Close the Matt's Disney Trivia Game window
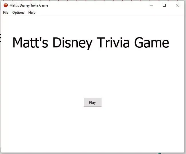This screenshot has height=154, width=186. pyautogui.click(x=177, y=5)
